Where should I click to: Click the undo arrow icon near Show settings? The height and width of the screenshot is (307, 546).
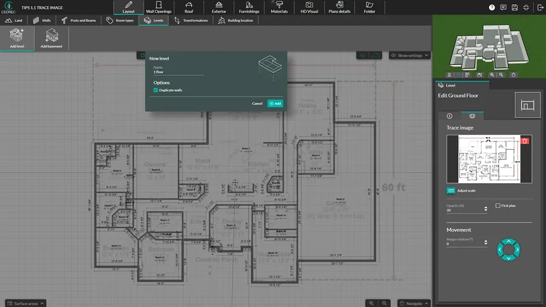(363, 55)
